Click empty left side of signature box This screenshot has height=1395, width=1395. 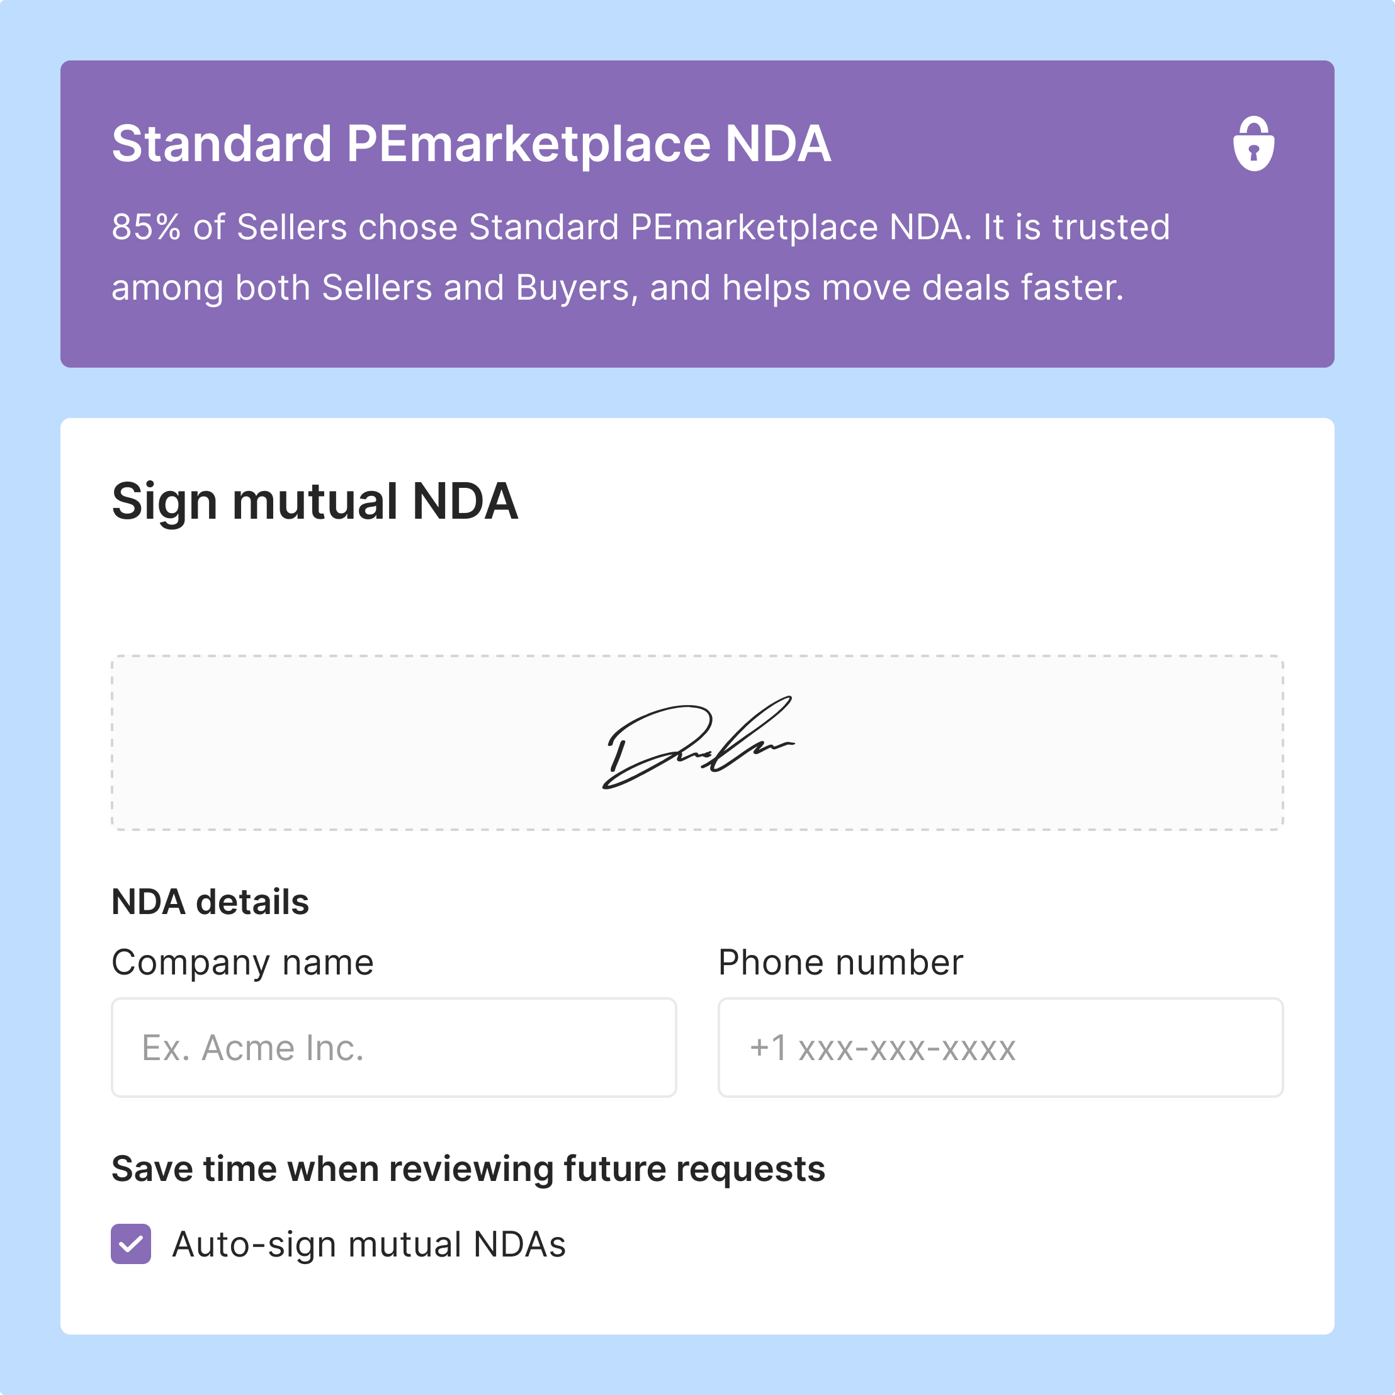(325, 743)
